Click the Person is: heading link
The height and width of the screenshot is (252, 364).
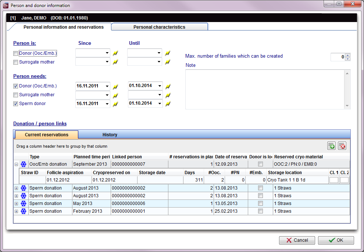(25, 43)
